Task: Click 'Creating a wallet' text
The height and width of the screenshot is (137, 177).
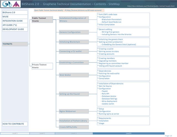Action: 106,49
